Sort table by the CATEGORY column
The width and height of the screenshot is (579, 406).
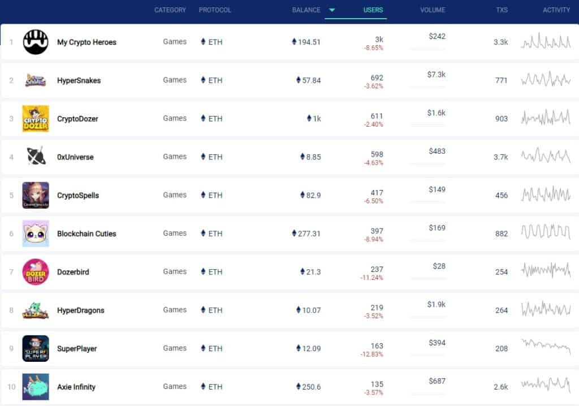170,10
